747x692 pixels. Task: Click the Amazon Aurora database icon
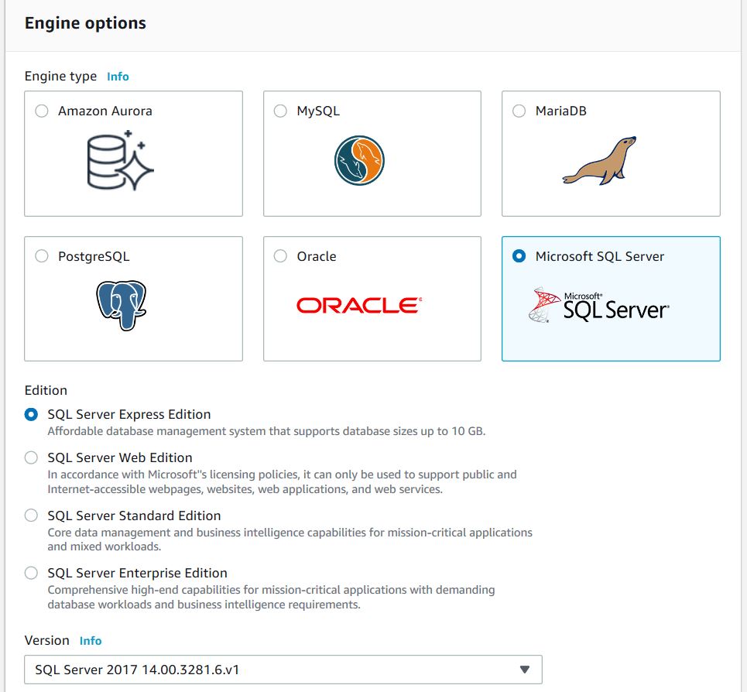(x=121, y=160)
